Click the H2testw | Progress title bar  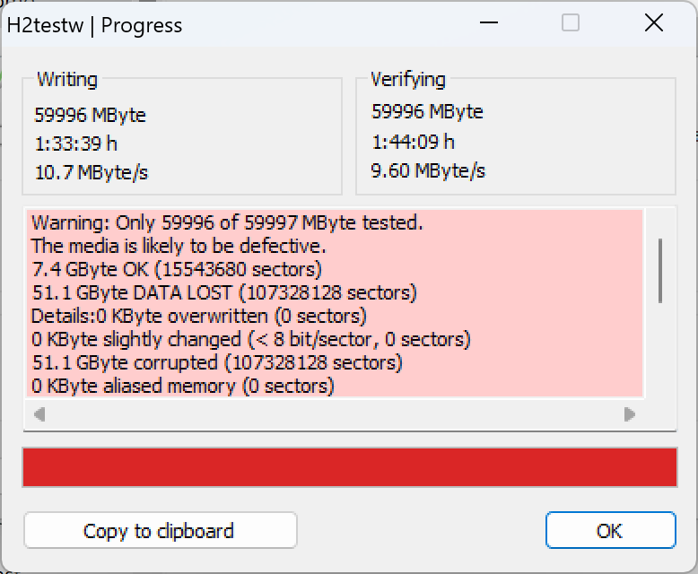click(269, 24)
